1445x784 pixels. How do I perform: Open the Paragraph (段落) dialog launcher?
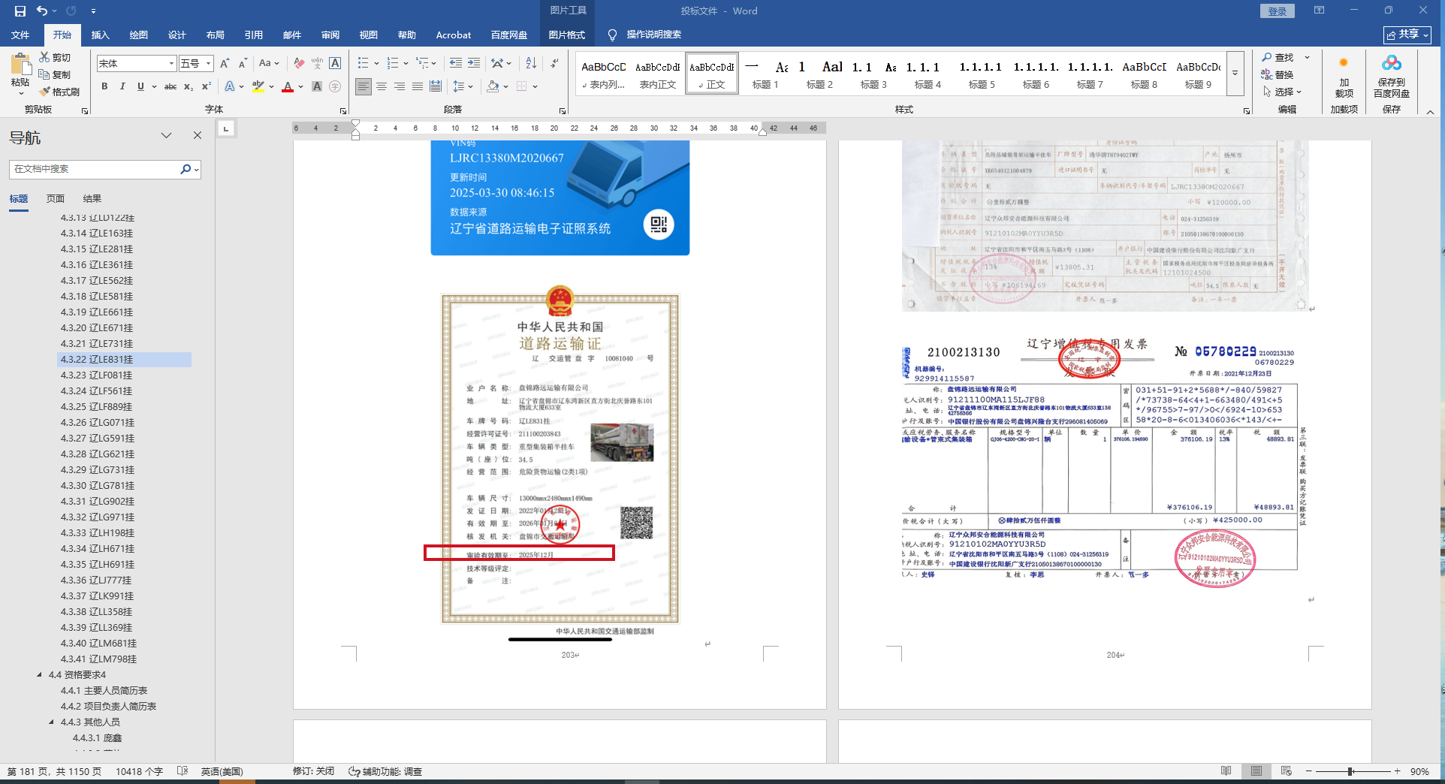pos(563,111)
